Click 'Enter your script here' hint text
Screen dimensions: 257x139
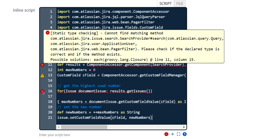55,135
